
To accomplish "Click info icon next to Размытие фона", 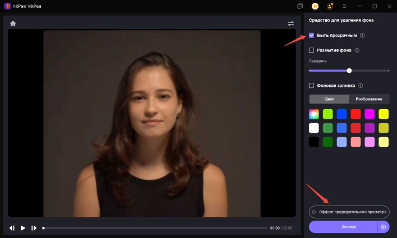I will click(357, 50).
